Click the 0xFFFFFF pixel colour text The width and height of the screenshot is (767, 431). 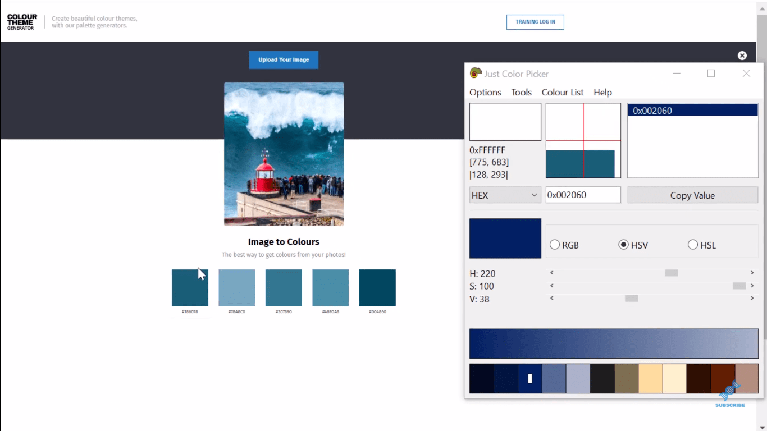487,150
